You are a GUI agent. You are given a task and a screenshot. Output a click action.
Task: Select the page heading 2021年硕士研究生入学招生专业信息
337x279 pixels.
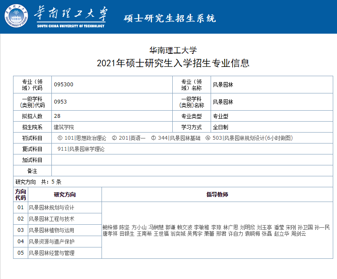(173, 63)
